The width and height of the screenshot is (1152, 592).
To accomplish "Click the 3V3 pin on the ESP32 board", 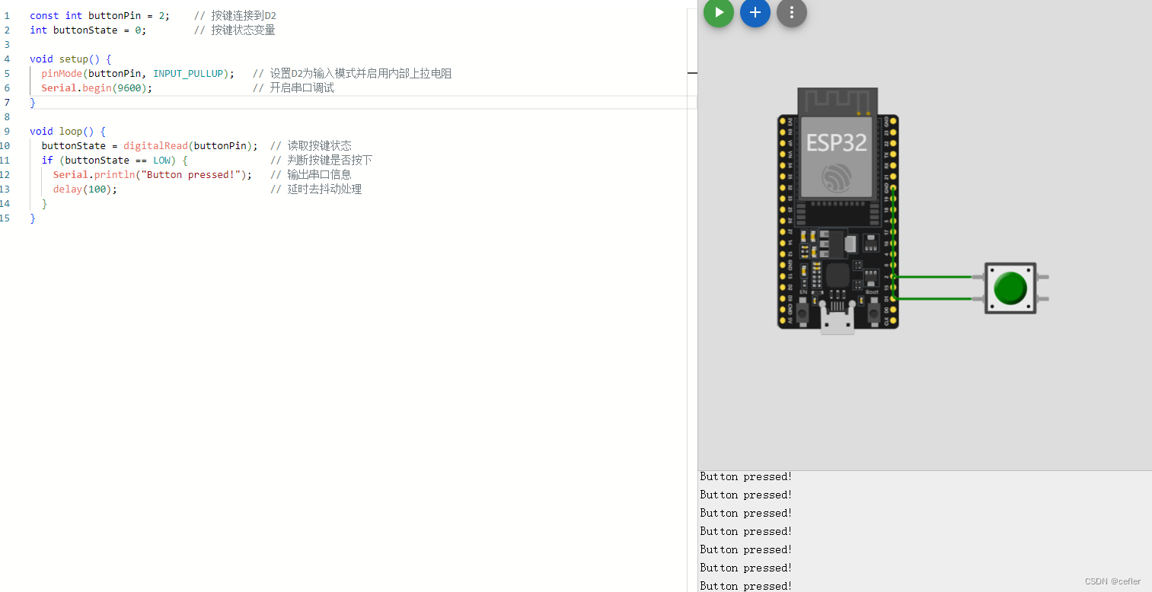I will point(783,121).
